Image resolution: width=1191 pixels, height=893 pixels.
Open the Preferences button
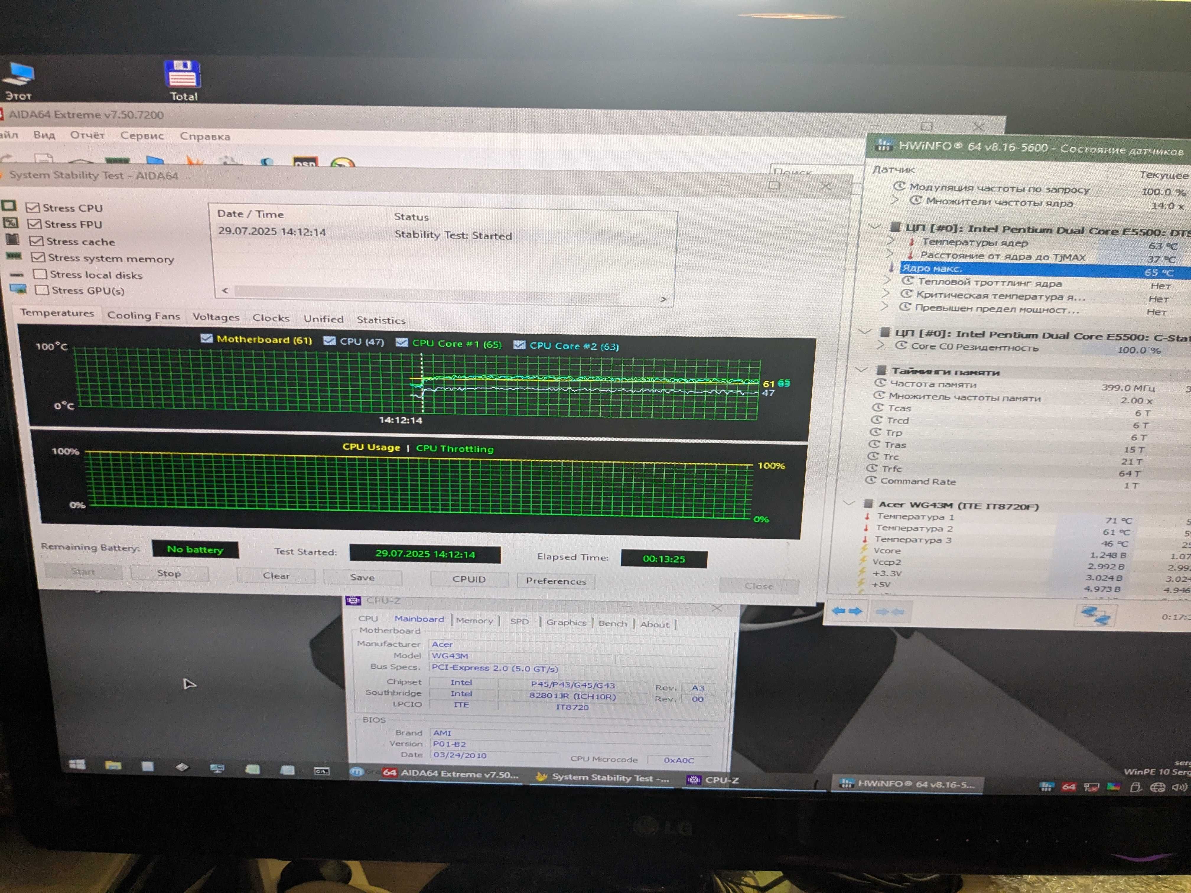(x=556, y=581)
